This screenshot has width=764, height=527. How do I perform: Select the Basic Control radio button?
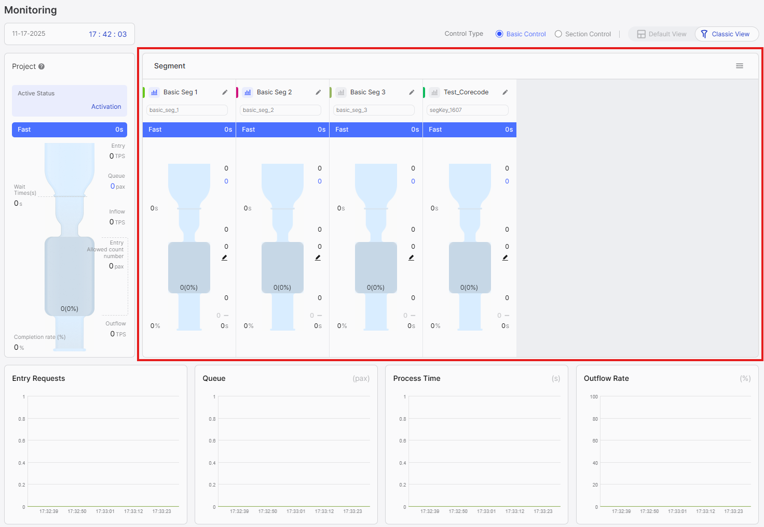pos(499,34)
